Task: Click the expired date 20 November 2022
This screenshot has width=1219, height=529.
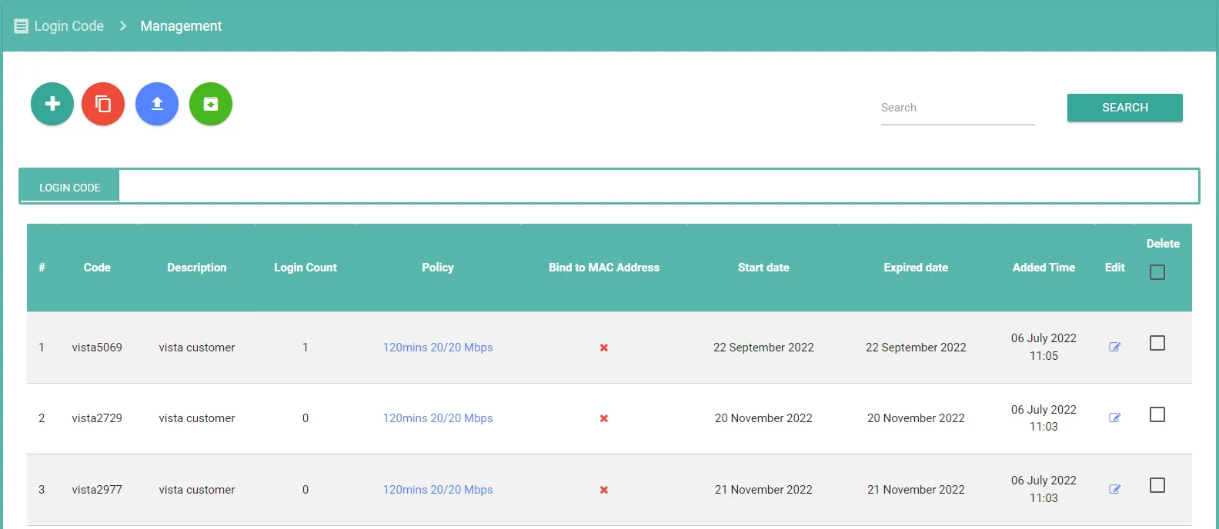Action: click(x=916, y=418)
